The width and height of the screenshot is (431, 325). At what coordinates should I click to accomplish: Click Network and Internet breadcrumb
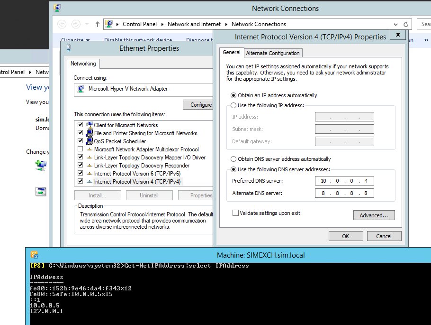(194, 24)
